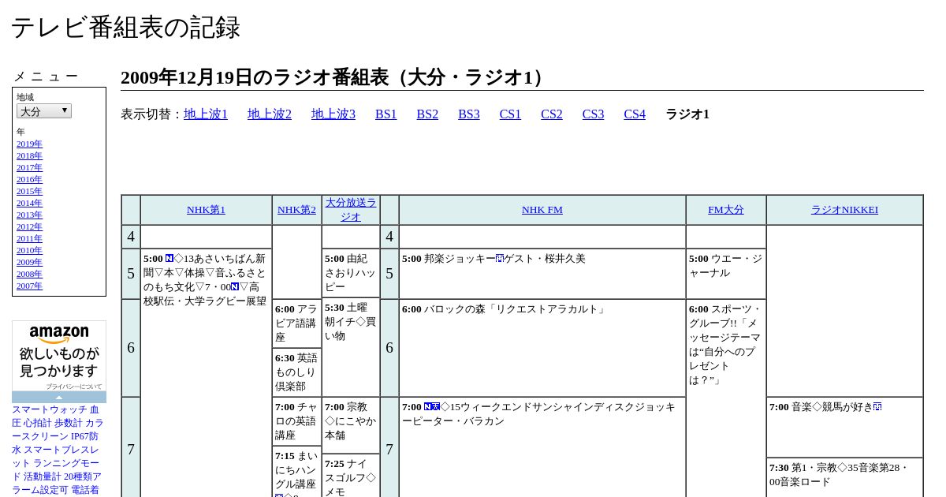The image size is (946, 497).
Task: Switch display to CS4
Action: [635, 114]
